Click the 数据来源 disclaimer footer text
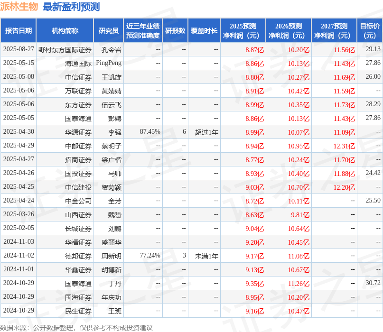The image size is (383, 332). point(76,328)
